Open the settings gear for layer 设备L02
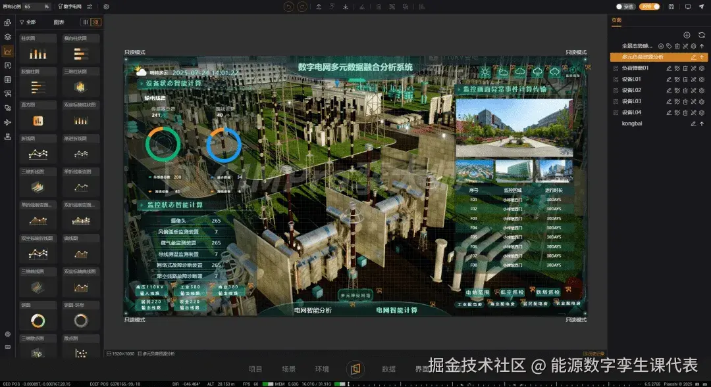 [702, 89]
